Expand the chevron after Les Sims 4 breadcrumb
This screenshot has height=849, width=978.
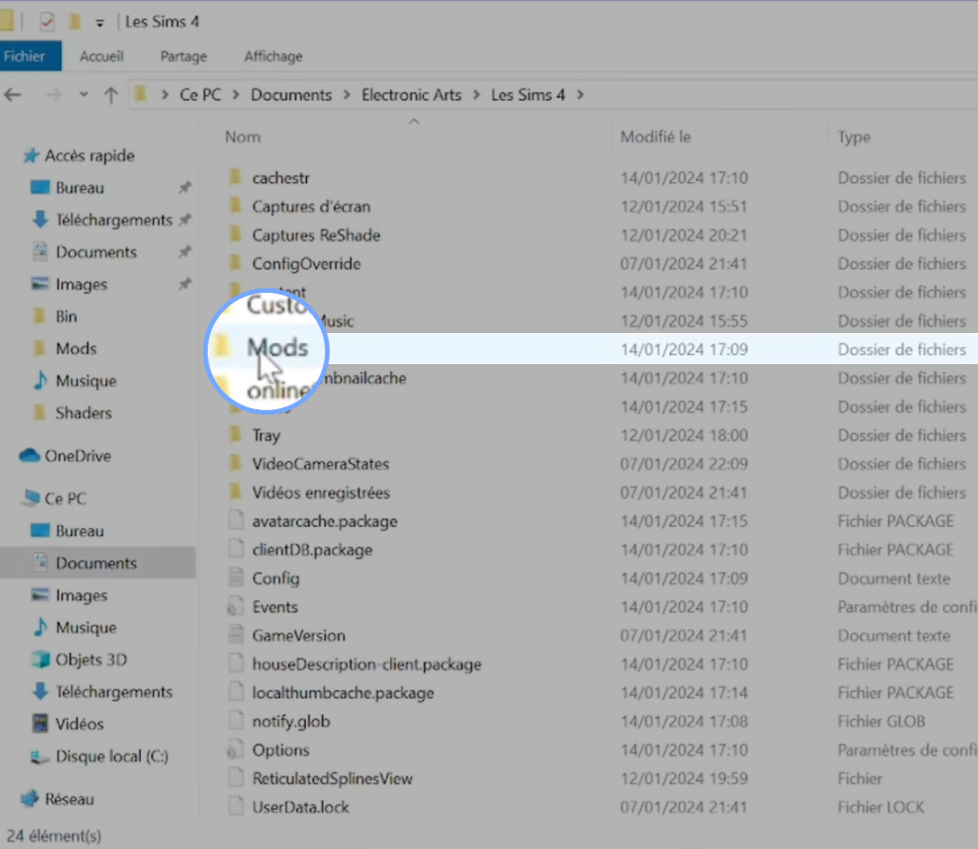pos(581,95)
